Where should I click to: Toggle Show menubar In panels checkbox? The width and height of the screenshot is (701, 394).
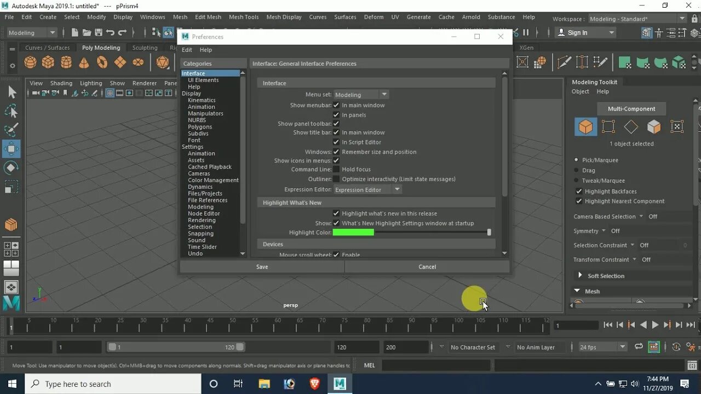coord(336,115)
